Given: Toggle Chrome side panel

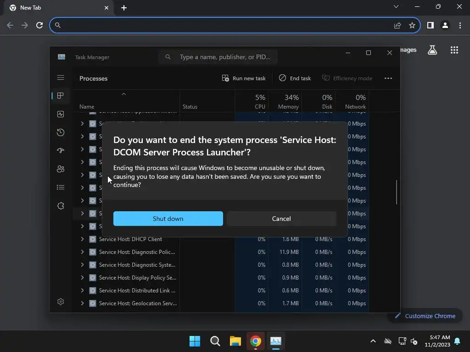Looking at the screenshot, I should [x=431, y=25].
